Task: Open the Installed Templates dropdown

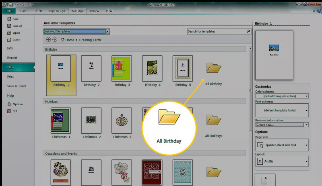Action: point(107,31)
